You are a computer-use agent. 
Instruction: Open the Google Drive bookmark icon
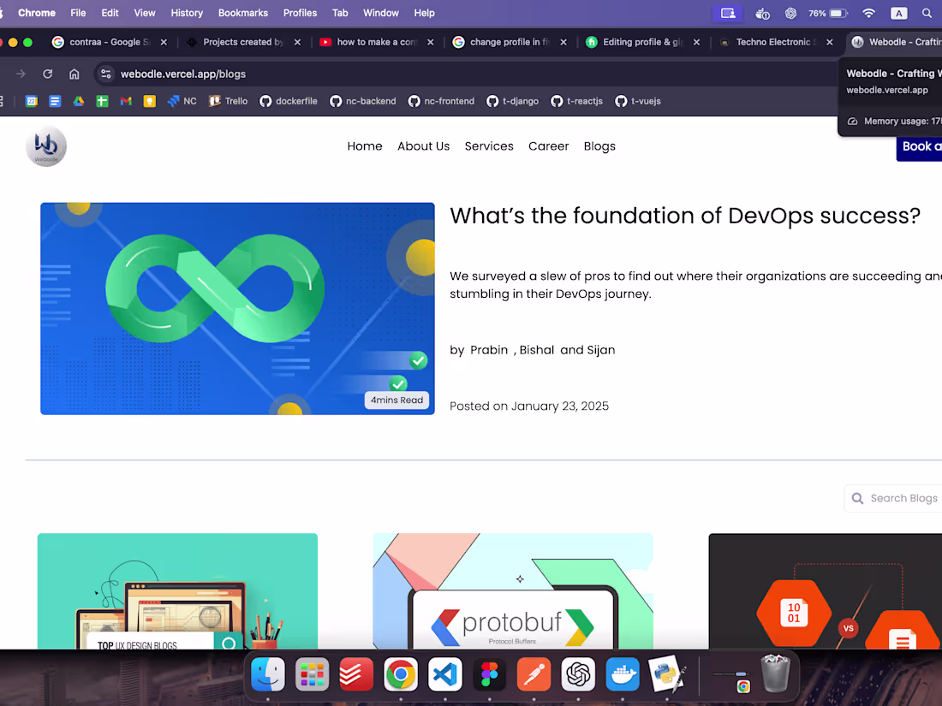pyautogui.click(x=79, y=101)
